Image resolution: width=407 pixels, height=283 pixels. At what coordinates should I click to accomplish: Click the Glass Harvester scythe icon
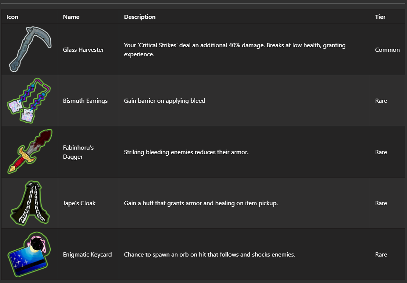click(30, 49)
